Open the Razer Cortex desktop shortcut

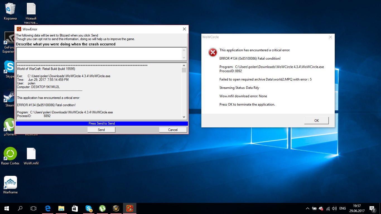click(x=10, y=155)
